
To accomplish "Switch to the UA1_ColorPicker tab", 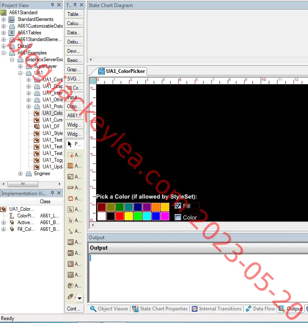I will point(122,71).
